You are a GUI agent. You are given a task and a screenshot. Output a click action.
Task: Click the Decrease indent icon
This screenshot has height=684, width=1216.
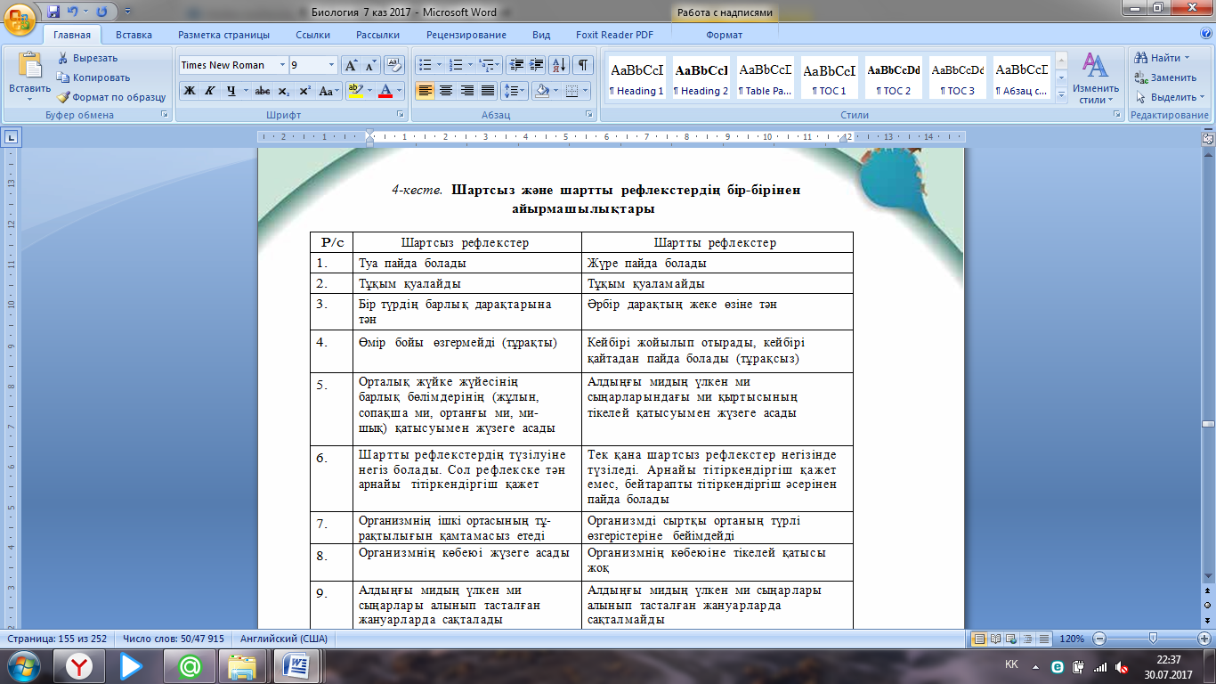(516, 65)
